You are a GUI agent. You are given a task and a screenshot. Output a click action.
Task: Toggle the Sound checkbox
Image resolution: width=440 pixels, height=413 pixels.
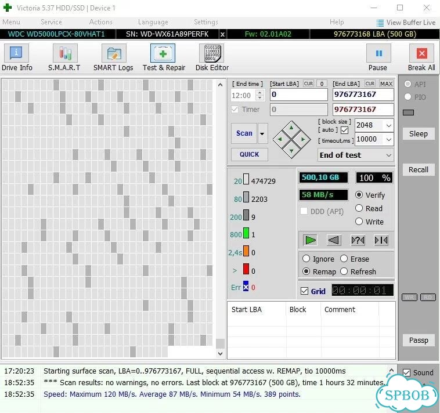[x=406, y=372]
